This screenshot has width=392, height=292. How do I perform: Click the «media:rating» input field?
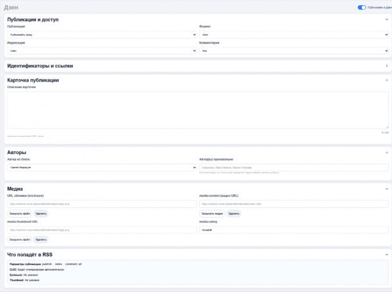(293, 229)
